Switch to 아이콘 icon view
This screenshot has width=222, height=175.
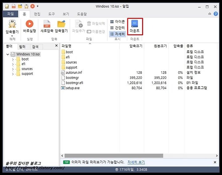click(117, 21)
